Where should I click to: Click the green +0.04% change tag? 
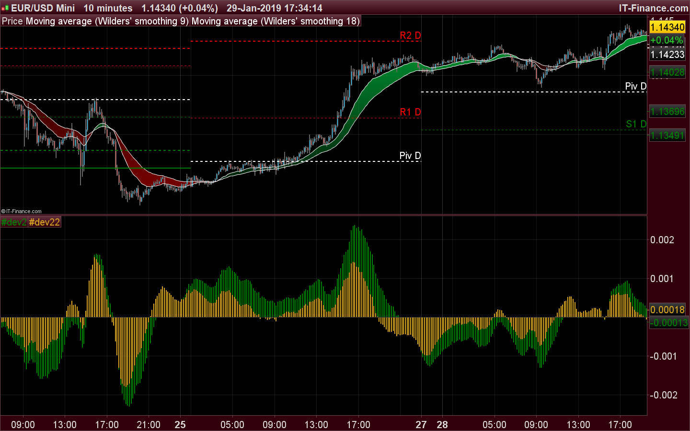667,41
